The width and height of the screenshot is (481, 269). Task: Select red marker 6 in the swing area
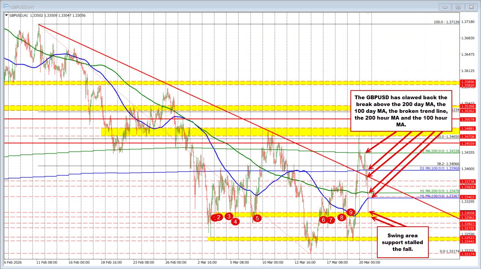pos(323,219)
